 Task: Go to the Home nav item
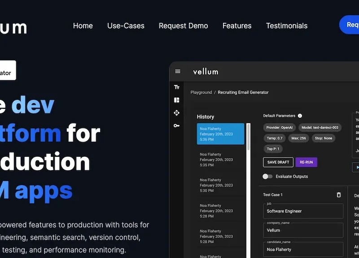(x=83, y=26)
